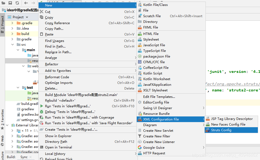Expand the Swing UI Designer submenu arrow
Screen dimensions: 260x160
[x=203, y=108]
